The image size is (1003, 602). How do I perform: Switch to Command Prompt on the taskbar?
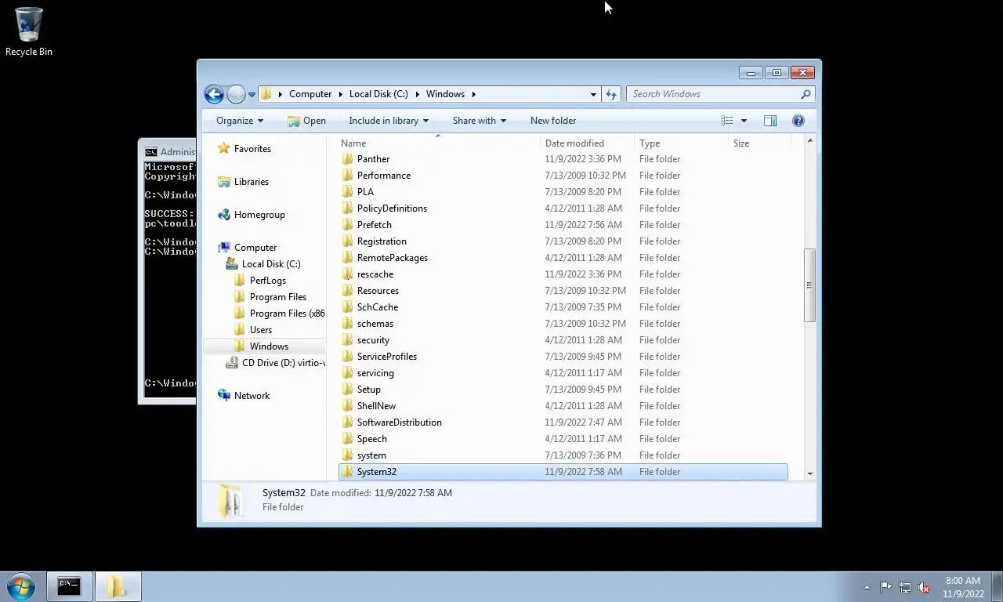pyautogui.click(x=69, y=586)
